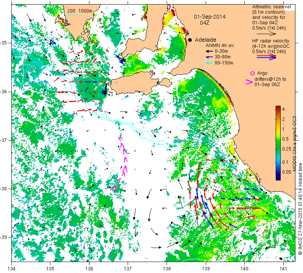Click the green 0.5 band on colorbar
Screen dimensions: 303x273
point(278,139)
